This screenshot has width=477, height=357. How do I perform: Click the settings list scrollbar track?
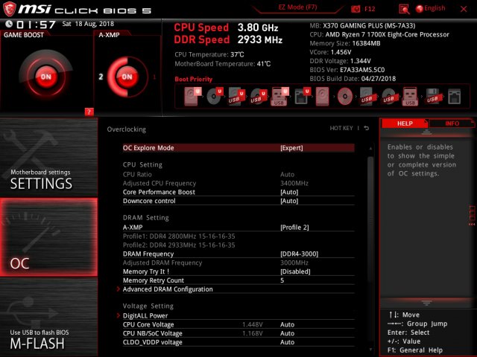coord(370,249)
